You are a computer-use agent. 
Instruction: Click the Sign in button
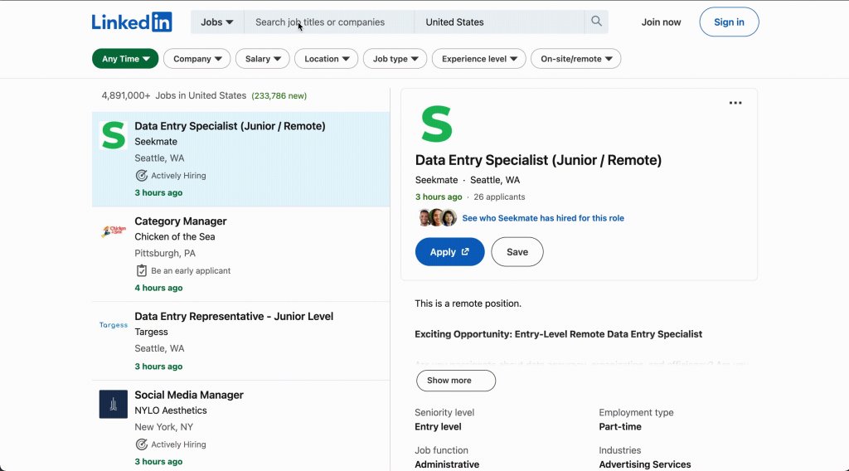point(729,22)
